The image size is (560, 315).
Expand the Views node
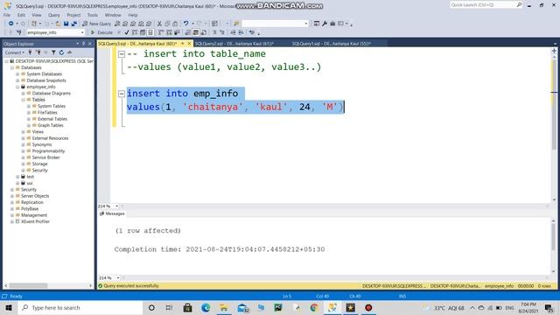click(x=24, y=132)
